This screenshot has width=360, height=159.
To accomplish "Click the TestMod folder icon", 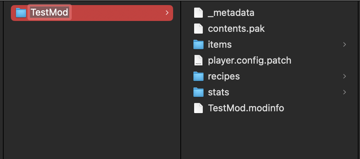I will point(21,13).
